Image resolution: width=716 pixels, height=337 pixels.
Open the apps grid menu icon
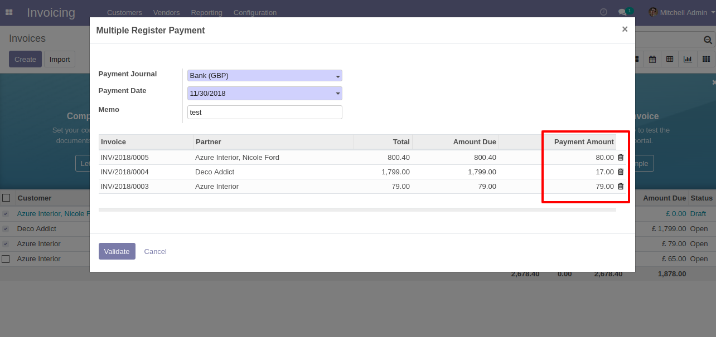pyautogui.click(x=9, y=12)
